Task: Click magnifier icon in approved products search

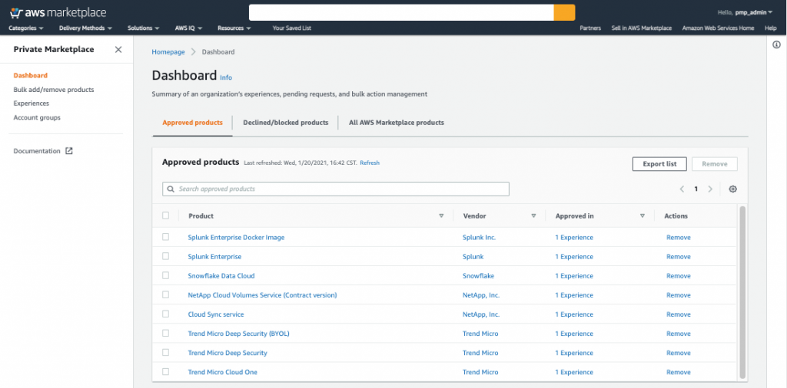Action: 171,189
